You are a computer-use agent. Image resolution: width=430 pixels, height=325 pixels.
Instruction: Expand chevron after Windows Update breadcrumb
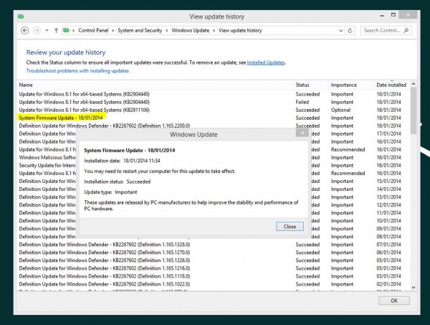tap(214, 31)
